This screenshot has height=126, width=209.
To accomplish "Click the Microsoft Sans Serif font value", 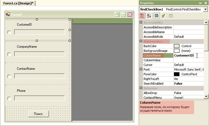I will 189,69.
